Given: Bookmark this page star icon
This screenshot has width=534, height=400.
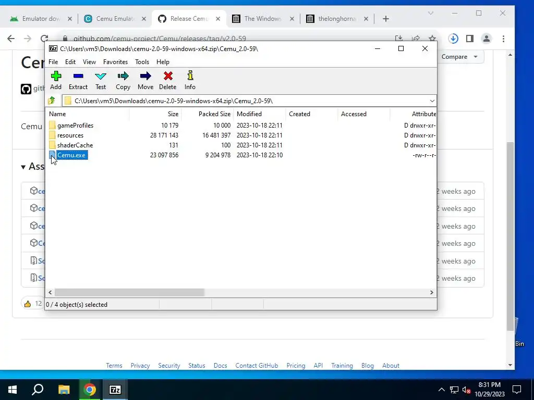Looking at the screenshot, I should [432, 38].
